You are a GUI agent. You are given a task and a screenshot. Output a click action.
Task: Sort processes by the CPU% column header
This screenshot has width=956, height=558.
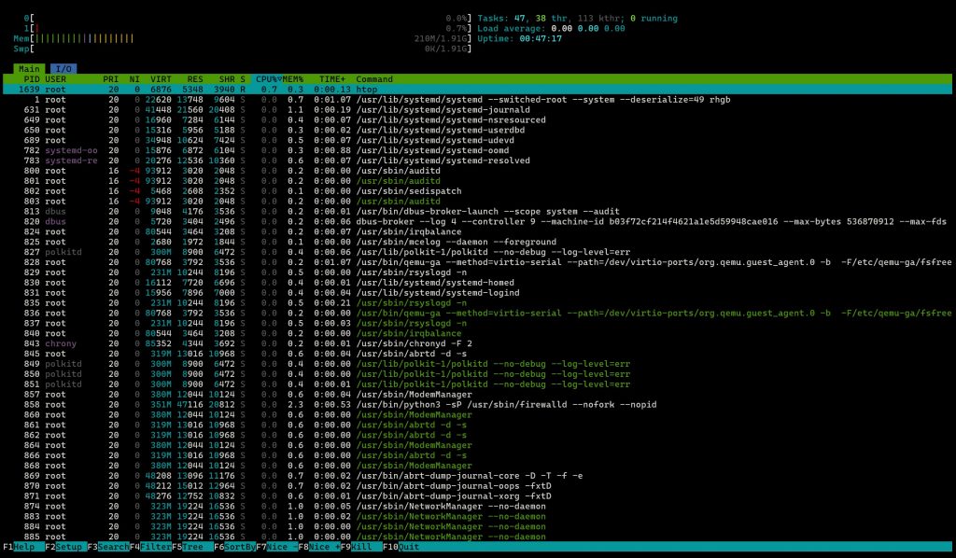click(x=271, y=79)
